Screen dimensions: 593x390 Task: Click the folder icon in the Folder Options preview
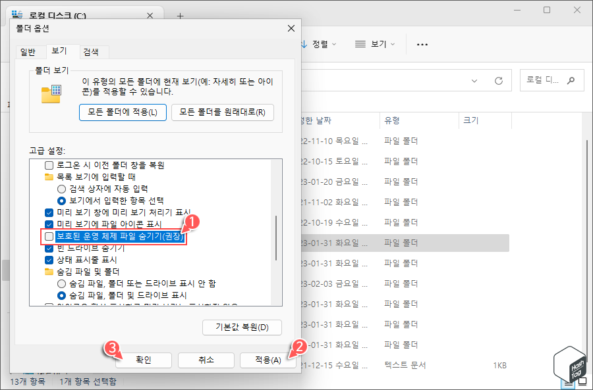(52, 94)
